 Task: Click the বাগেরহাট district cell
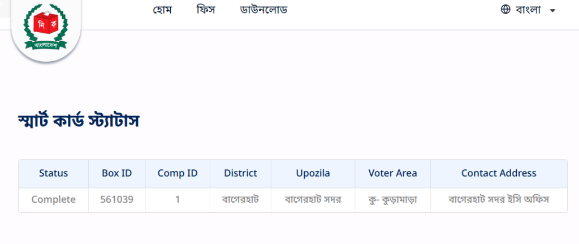click(x=240, y=200)
